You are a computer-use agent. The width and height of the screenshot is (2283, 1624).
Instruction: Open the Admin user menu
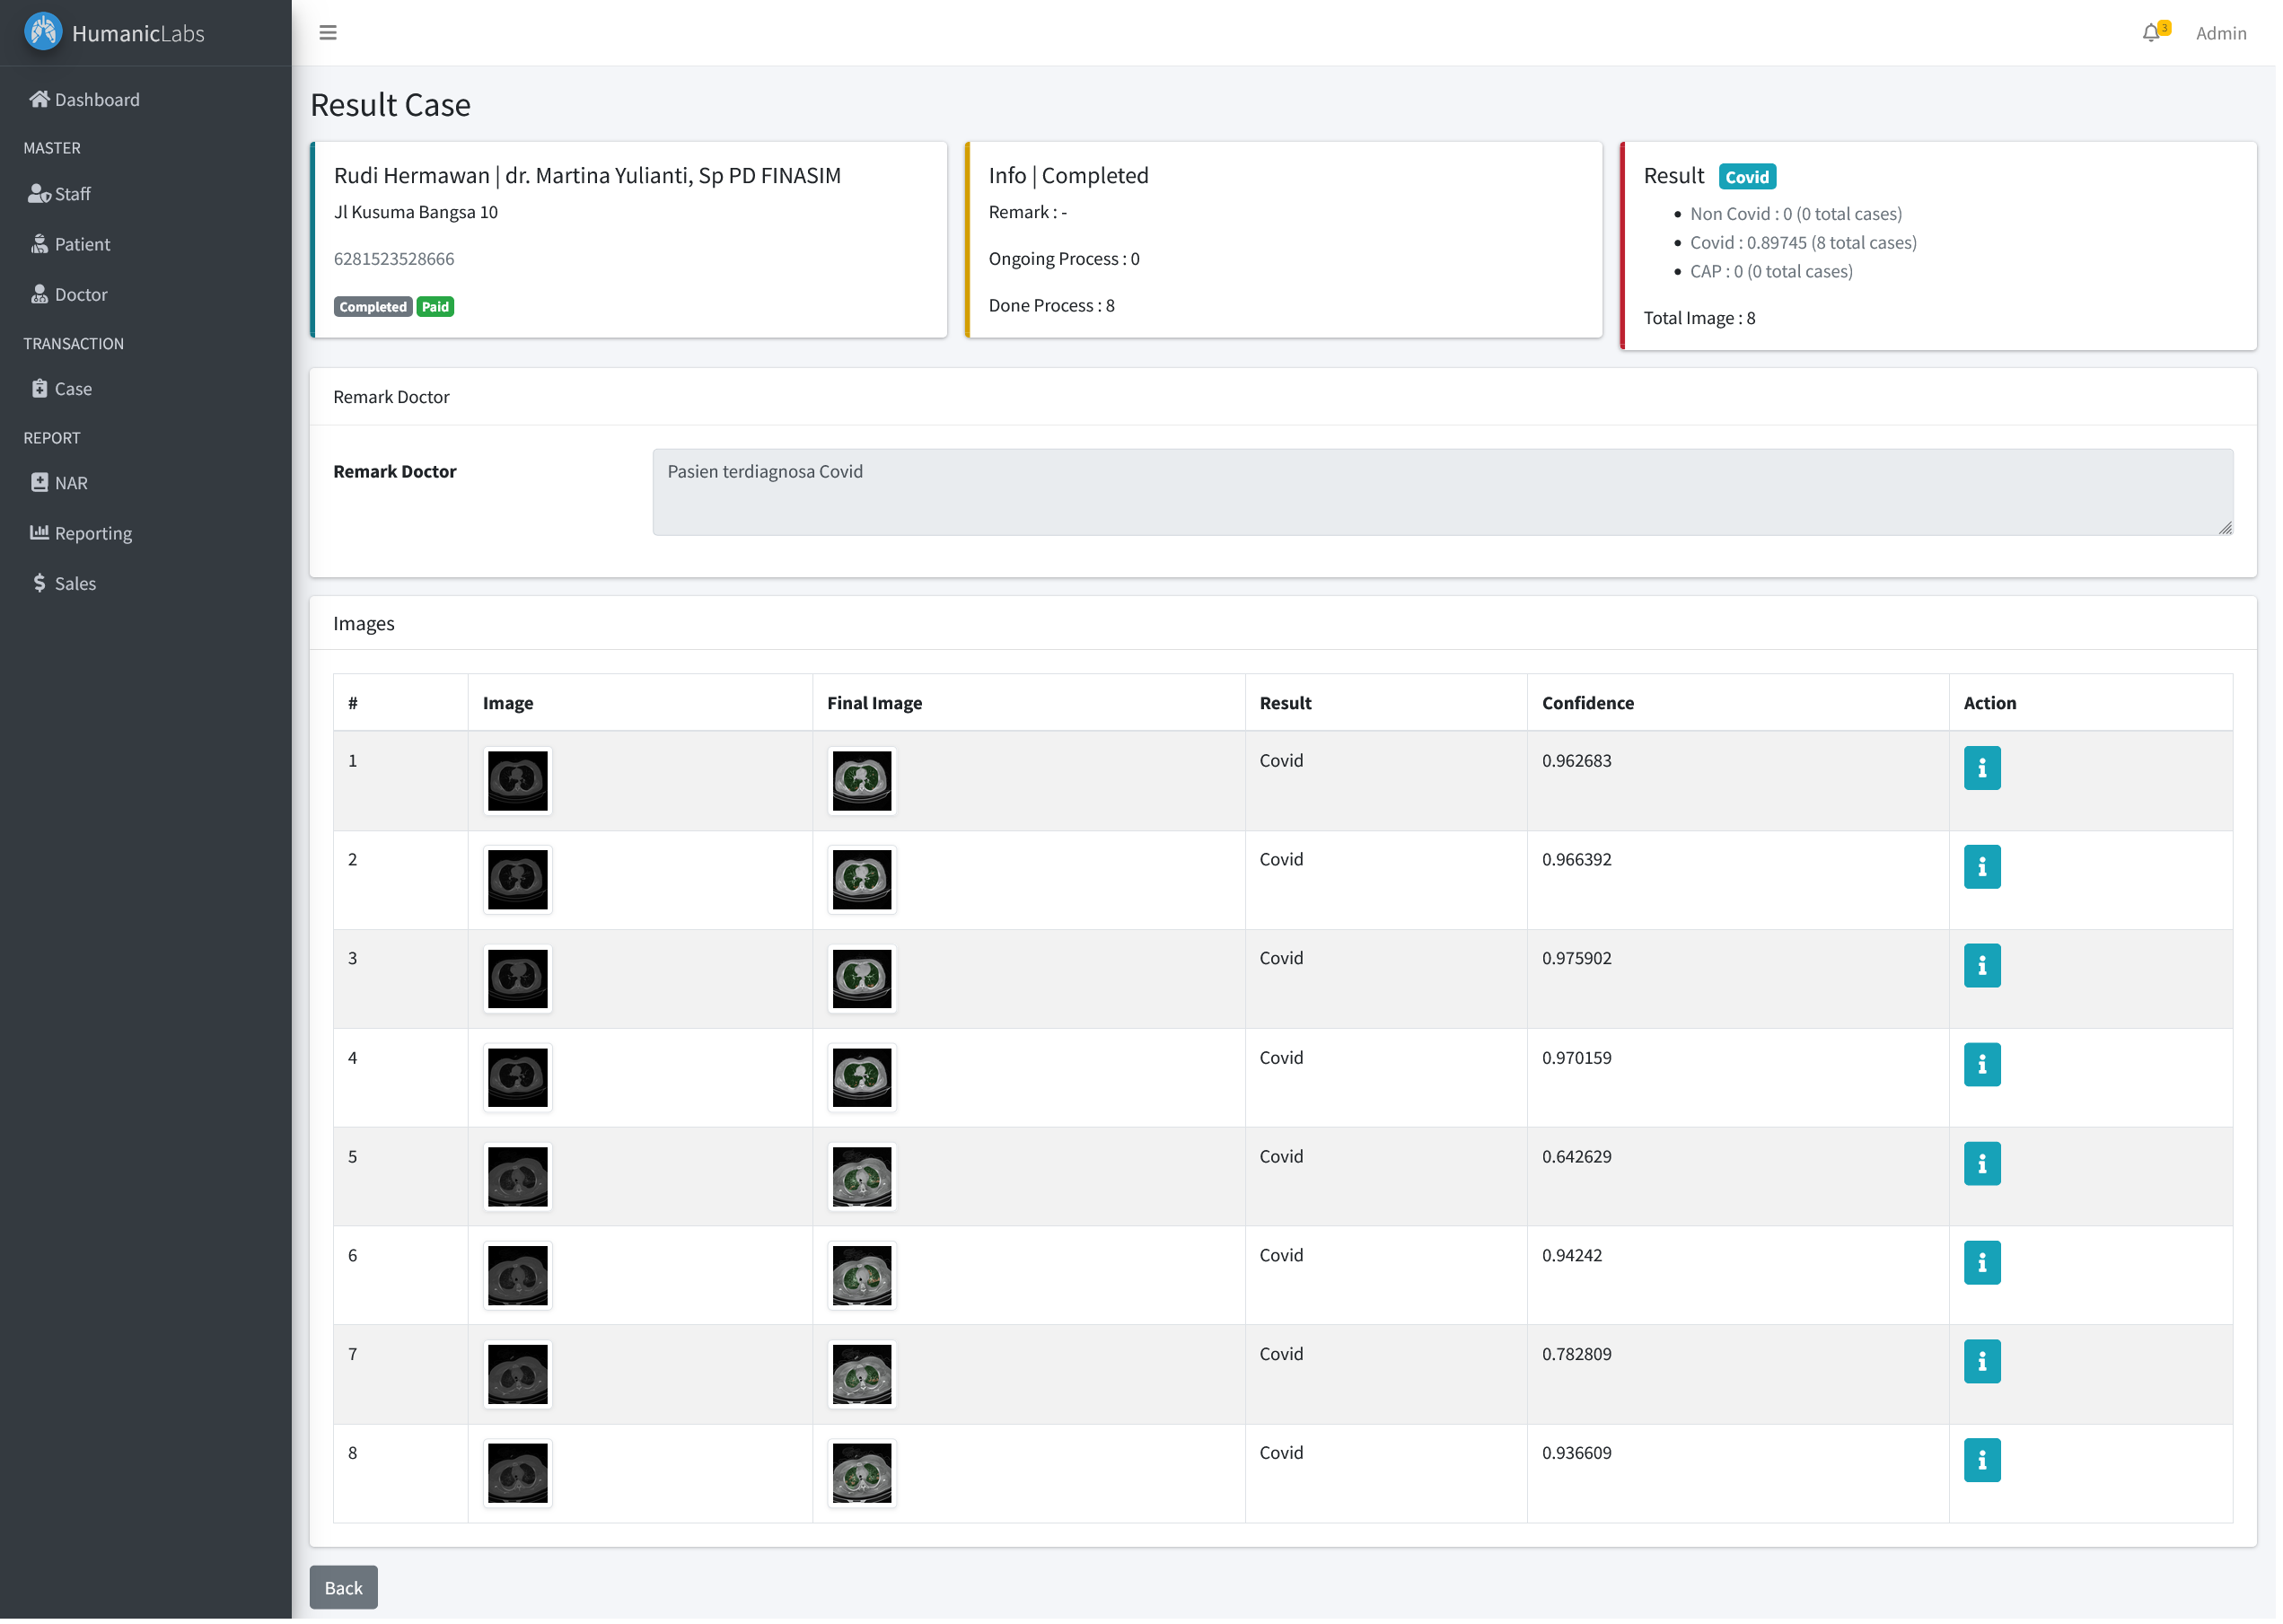[x=2220, y=33]
